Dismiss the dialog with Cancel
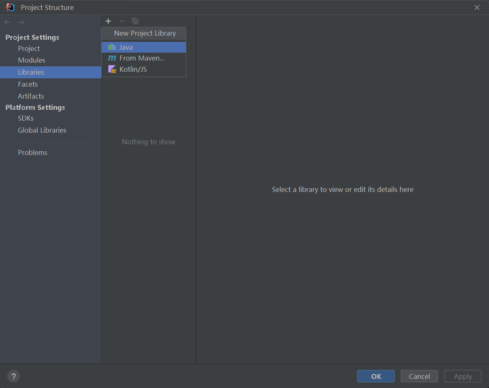The image size is (489, 388). tap(419, 376)
